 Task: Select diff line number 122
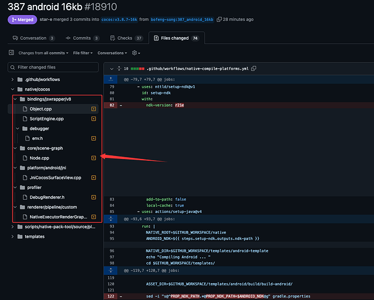point(111,296)
